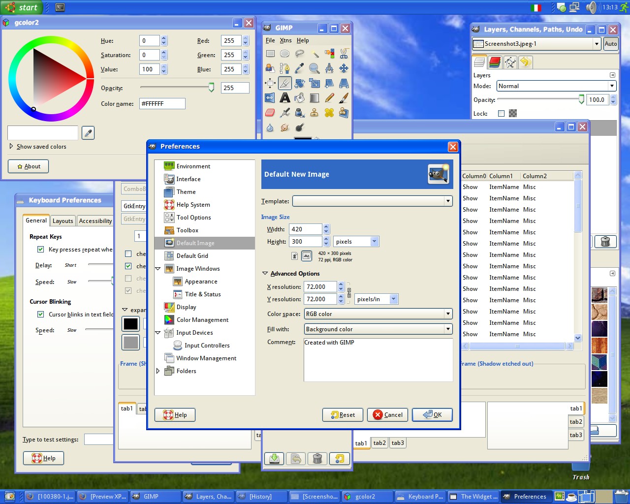Open the Paths tab in Layers dialog
Viewport: 630px width, 504px height.
tap(510, 62)
